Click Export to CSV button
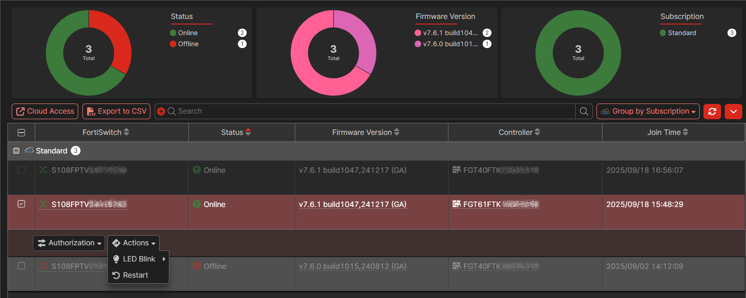The image size is (746, 298). click(x=116, y=111)
